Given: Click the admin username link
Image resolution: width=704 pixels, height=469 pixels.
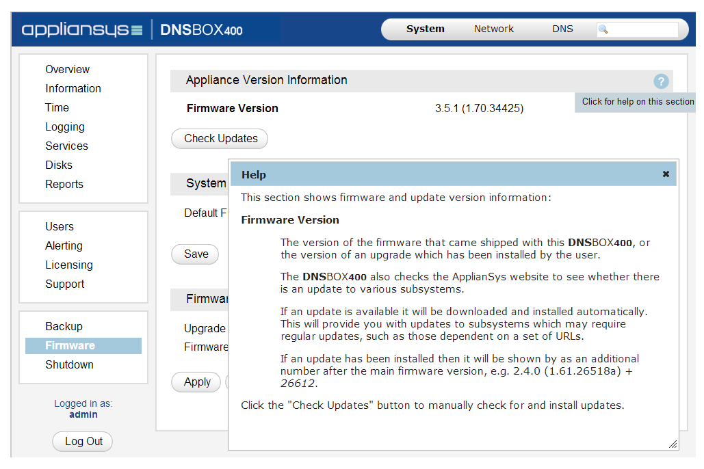Looking at the screenshot, I should pos(83,415).
